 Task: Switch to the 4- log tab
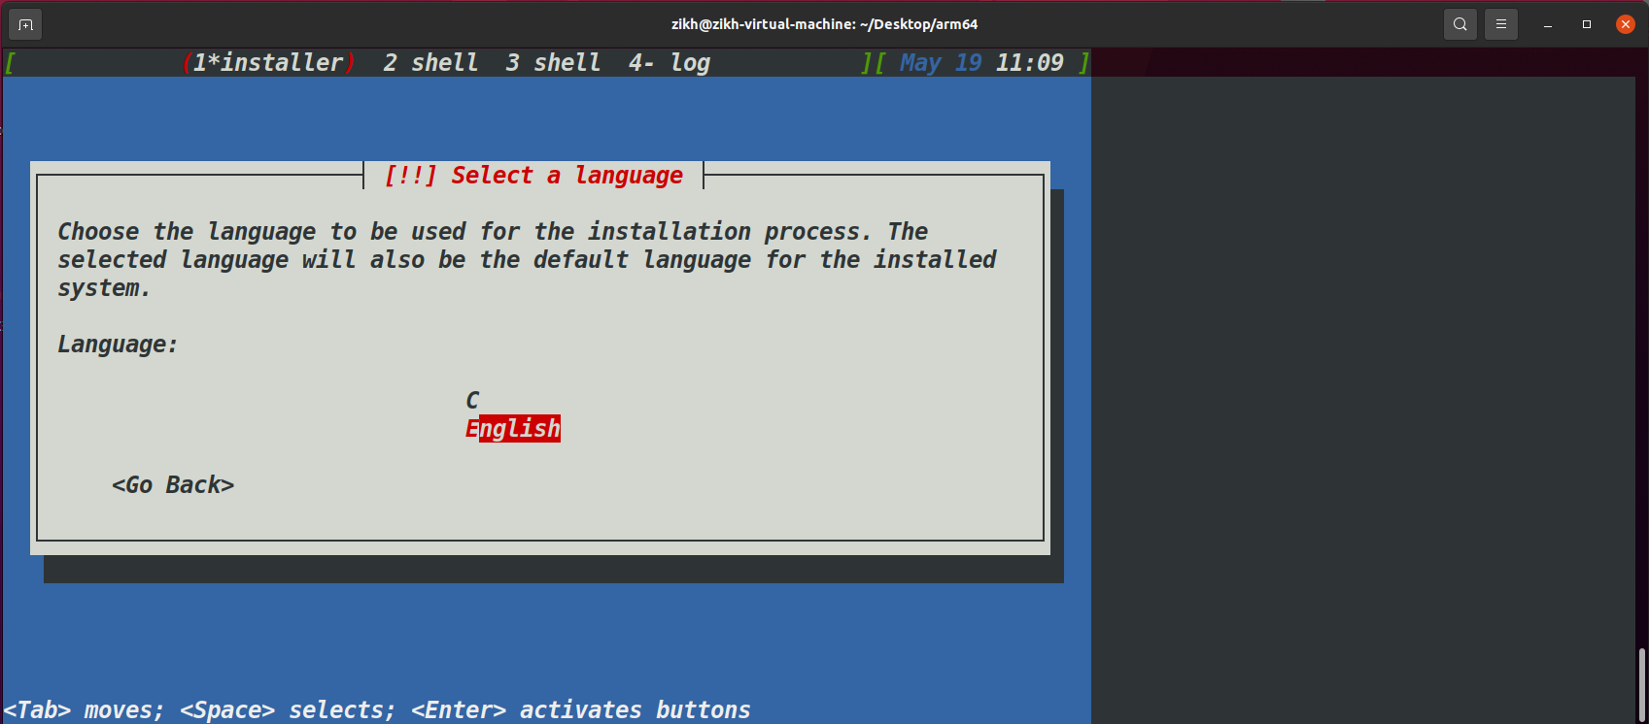point(670,63)
